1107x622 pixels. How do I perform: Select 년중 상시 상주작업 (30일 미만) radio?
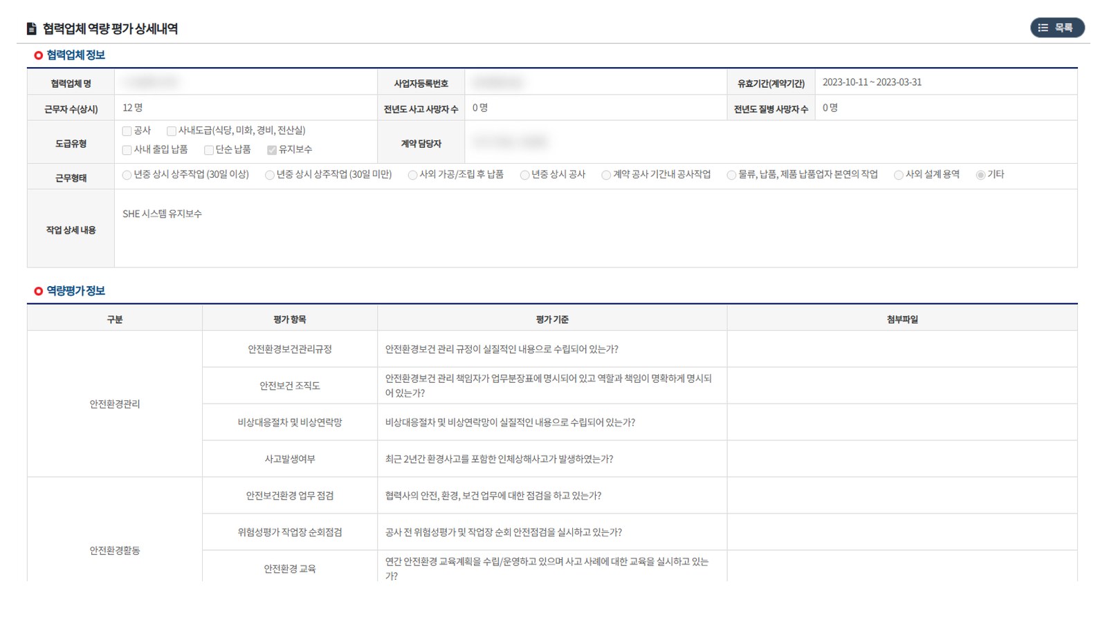[x=270, y=175]
